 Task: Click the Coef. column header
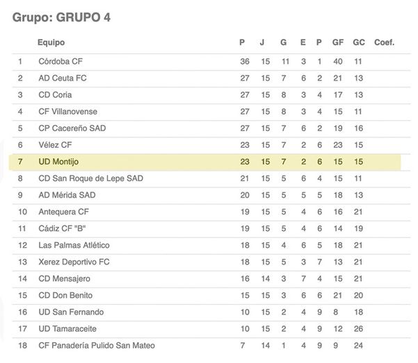[x=384, y=42]
